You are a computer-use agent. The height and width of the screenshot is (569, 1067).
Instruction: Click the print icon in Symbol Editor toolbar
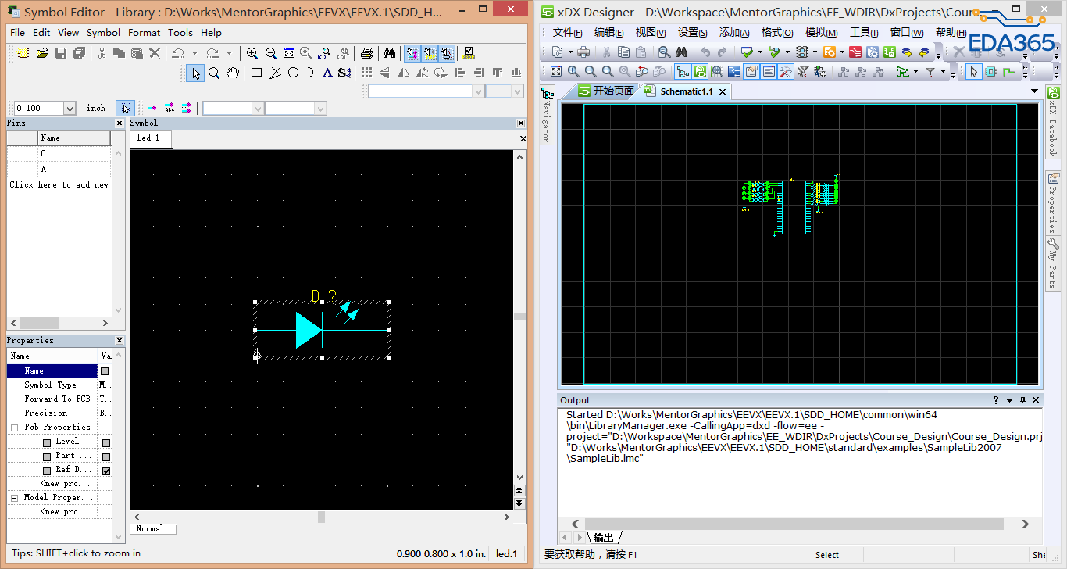[366, 53]
